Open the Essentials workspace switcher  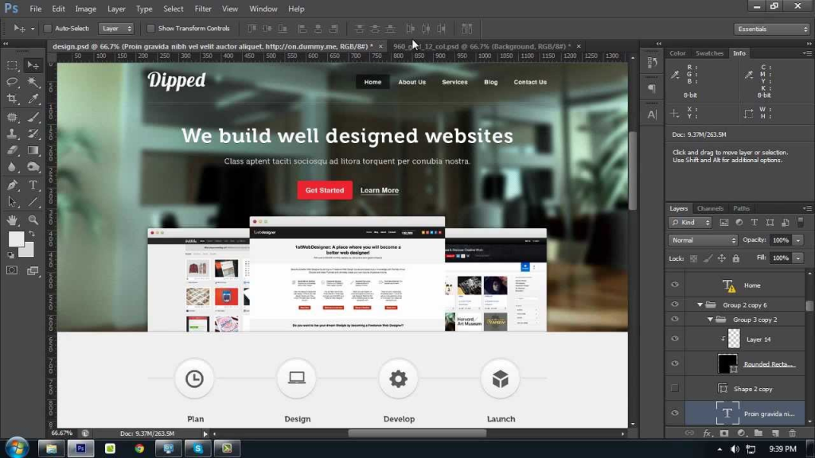pyautogui.click(x=770, y=28)
